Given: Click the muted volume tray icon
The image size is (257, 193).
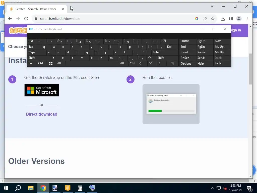Looking at the screenshot, I should point(225,188).
